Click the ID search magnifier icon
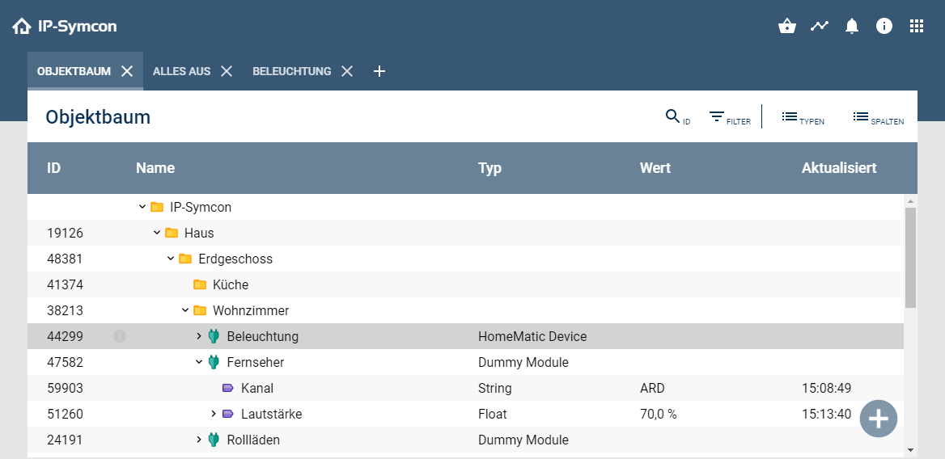The width and height of the screenshot is (945, 459). coord(672,117)
